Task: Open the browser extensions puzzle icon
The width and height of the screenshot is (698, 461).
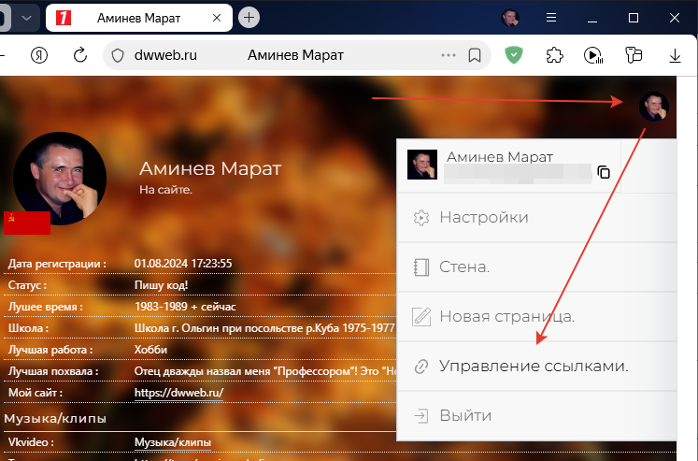Action: 554,55
